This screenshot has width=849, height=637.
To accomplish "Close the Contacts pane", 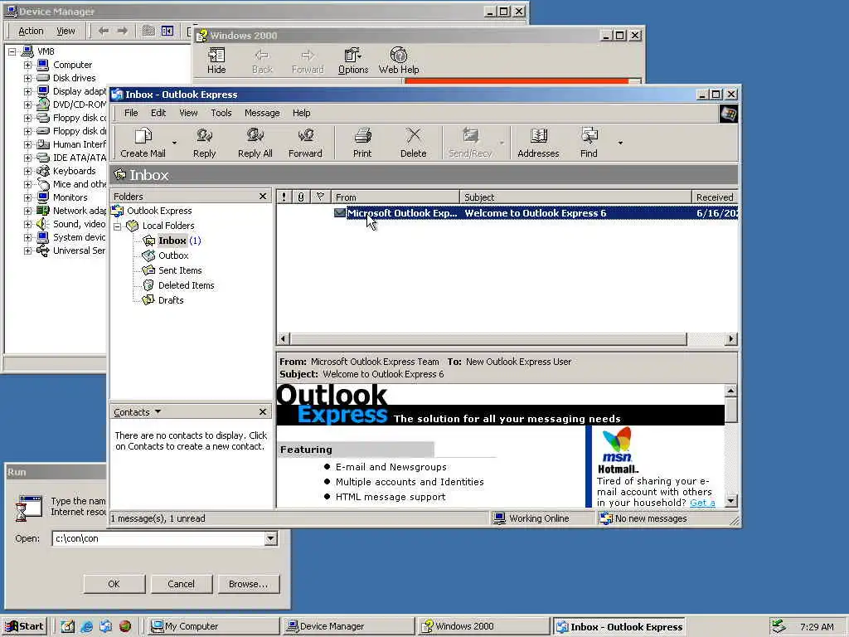I will tap(263, 411).
